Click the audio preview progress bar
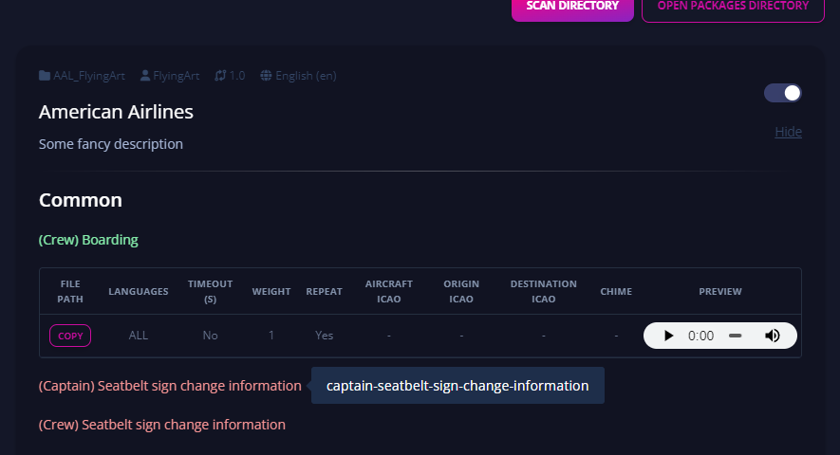This screenshot has height=455, width=840. pyautogui.click(x=735, y=336)
